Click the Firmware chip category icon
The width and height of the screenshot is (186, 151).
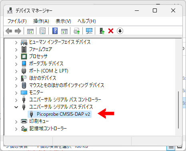[x=24, y=49]
